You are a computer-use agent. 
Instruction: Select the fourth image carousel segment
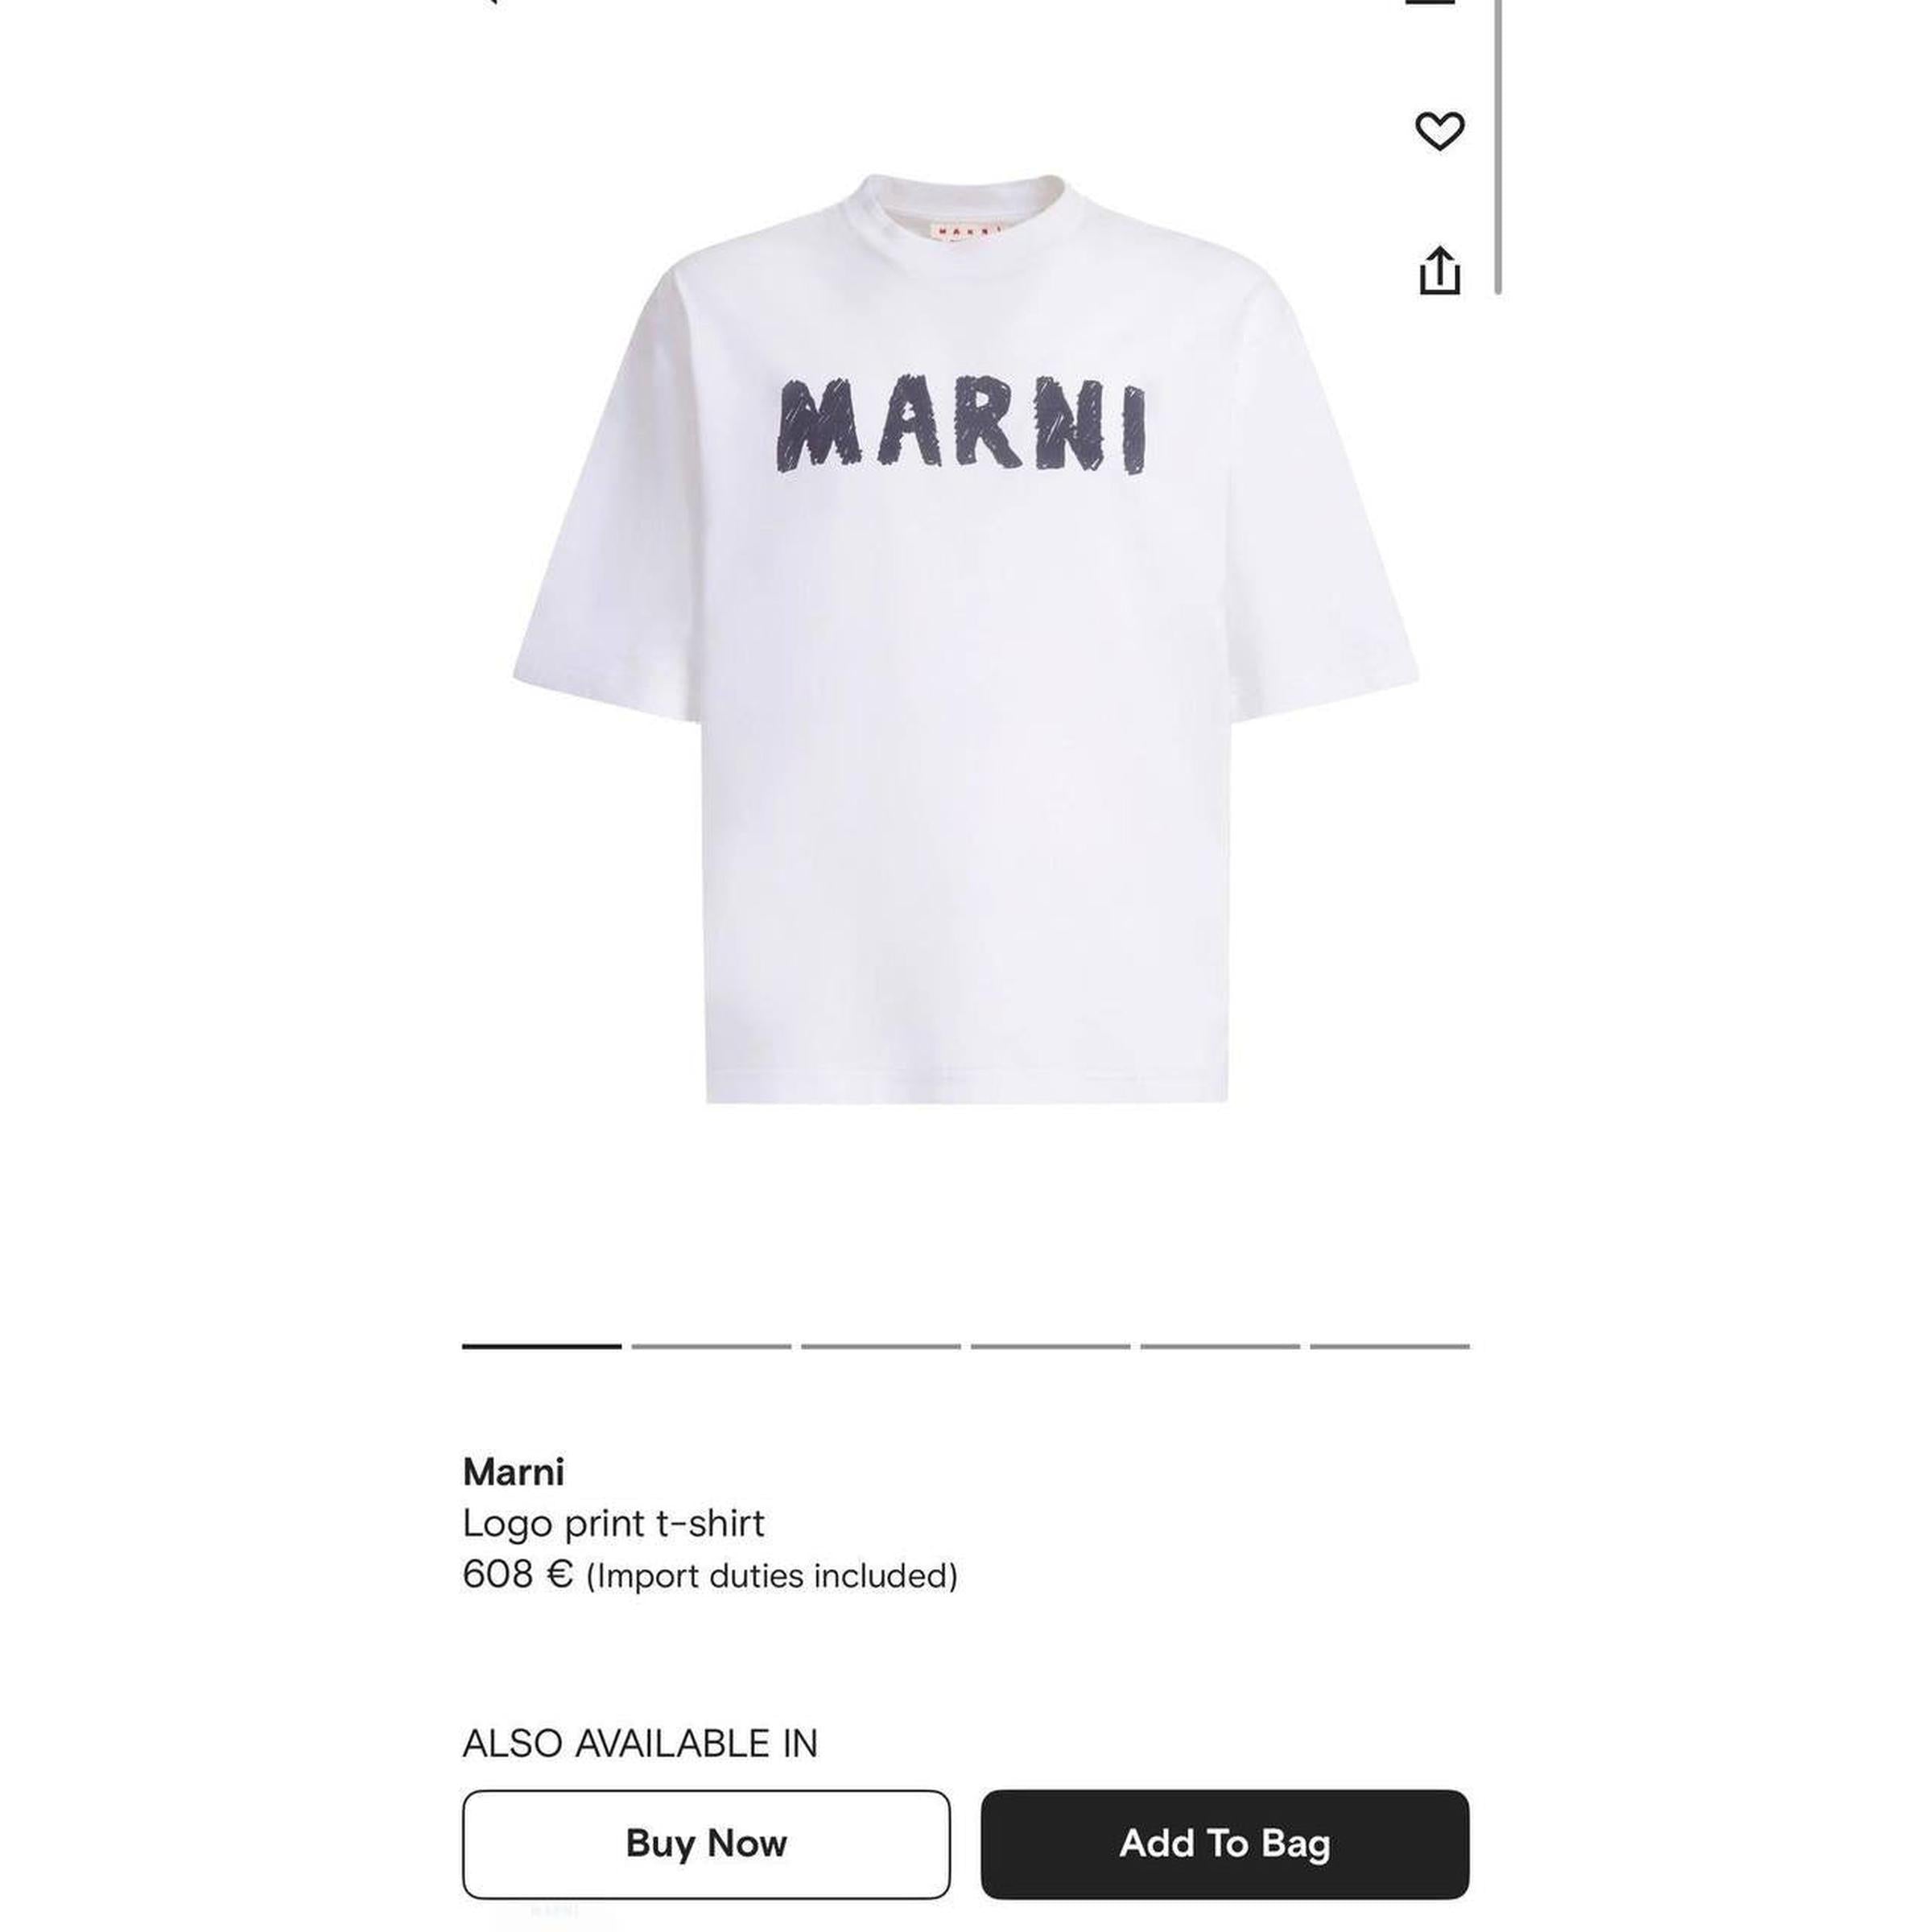point(1050,1346)
